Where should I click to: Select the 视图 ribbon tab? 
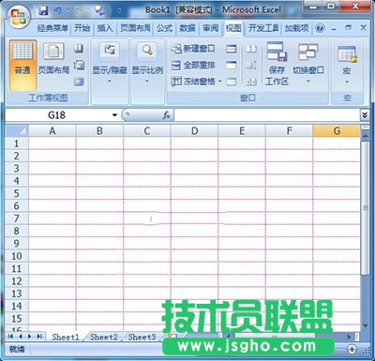(x=233, y=28)
